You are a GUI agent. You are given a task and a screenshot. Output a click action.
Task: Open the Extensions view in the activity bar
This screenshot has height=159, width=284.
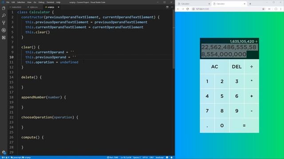pyautogui.click(x=4, y=38)
